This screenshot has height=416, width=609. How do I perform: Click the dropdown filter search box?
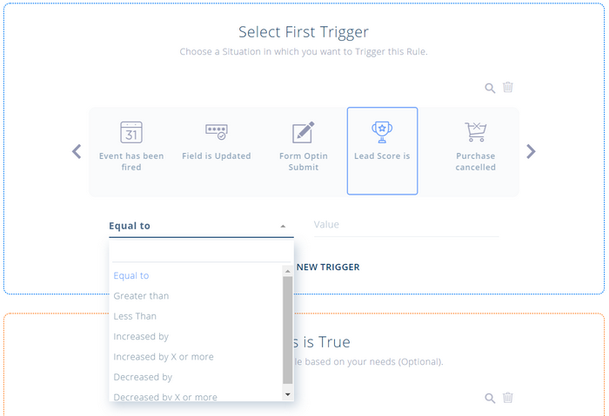(201, 253)
